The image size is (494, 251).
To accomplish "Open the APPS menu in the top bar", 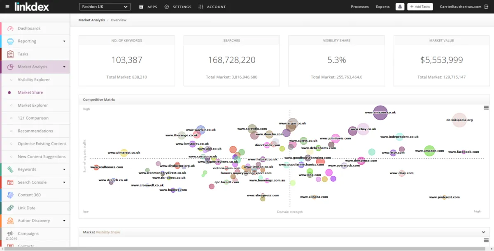I will 148,7.
